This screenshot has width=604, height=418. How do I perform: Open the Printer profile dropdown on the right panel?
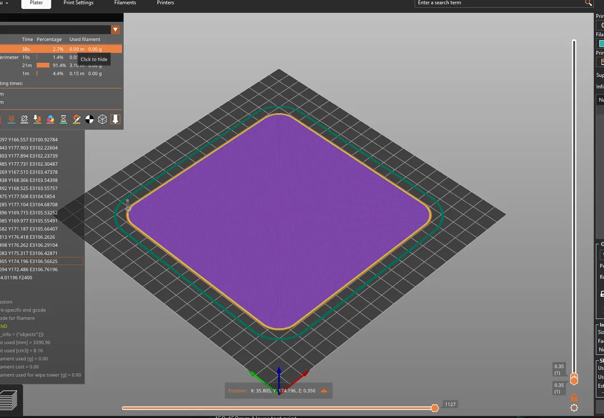pos(600,61)
